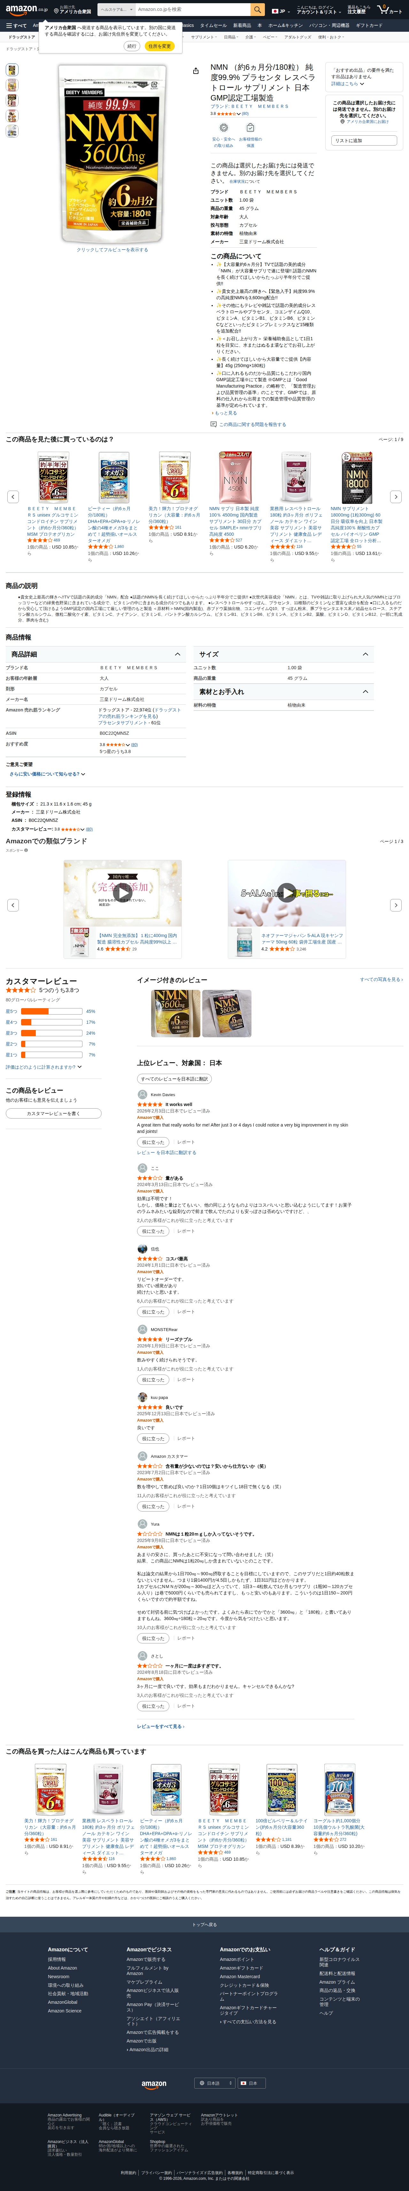Open the すべて hamburger menu

[x=15, y=26]
